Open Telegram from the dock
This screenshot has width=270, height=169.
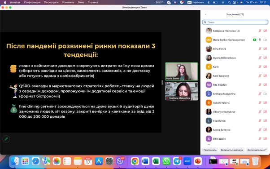pyautogui.click(x=177, y=161)
